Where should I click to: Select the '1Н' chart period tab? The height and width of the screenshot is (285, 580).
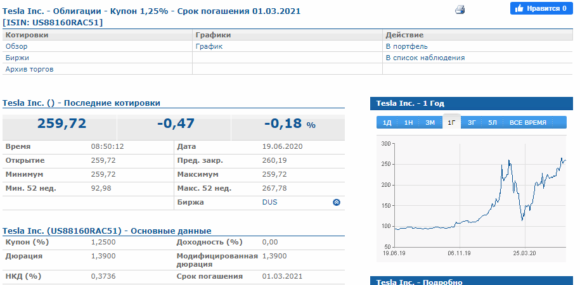(x=408, y=123)
